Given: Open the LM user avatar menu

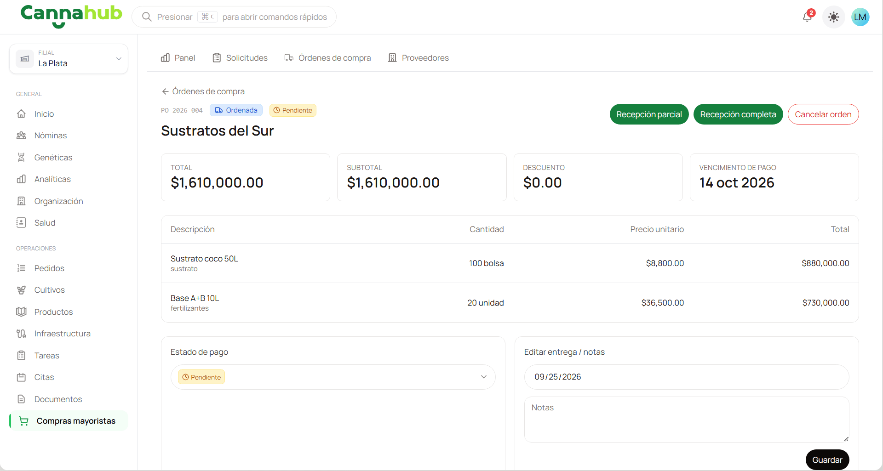Looking at the screenshot, I should (x=860, y=17).
